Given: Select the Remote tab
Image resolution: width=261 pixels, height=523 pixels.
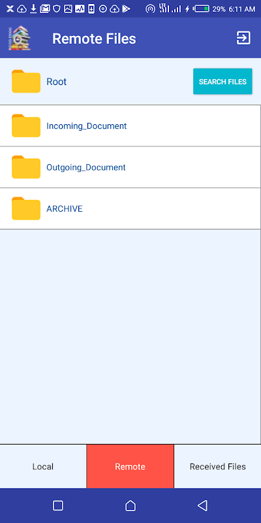Looking at the screenshot, I should pyautogui.click(x=130, y=466).
